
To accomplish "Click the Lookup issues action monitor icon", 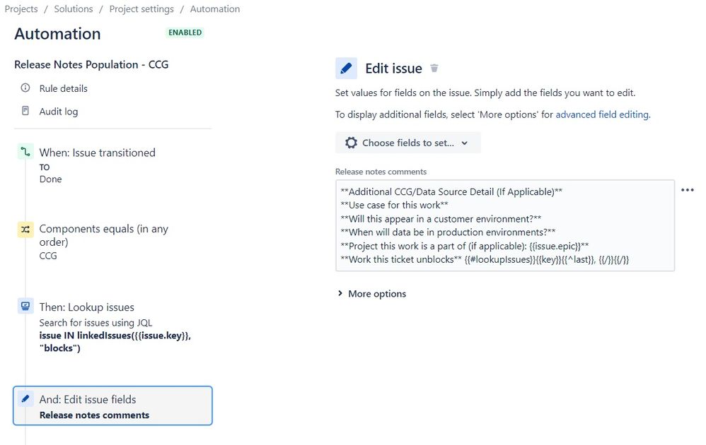I will [25, 306].
